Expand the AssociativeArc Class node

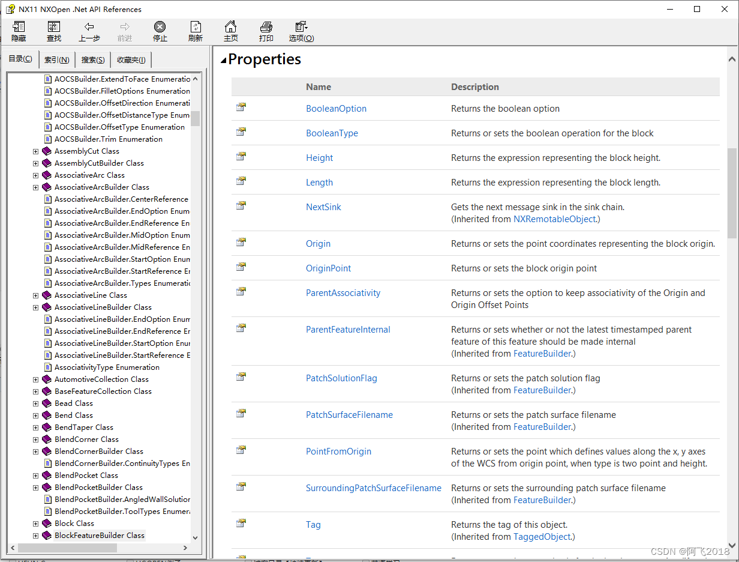click(35, 175)
